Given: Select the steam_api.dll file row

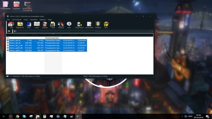Looking at the screenshot, I should [x=47, y=43].
